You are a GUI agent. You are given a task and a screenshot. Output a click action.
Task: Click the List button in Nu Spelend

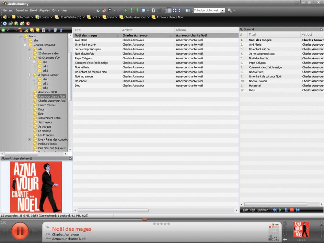(246, 210)
